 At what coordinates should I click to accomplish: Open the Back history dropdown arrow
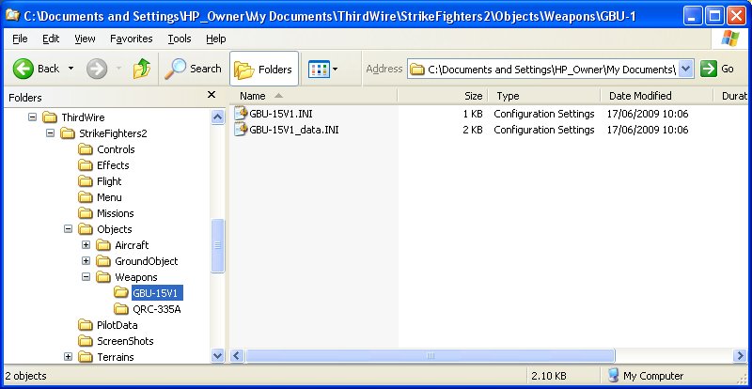click(71, 69)
